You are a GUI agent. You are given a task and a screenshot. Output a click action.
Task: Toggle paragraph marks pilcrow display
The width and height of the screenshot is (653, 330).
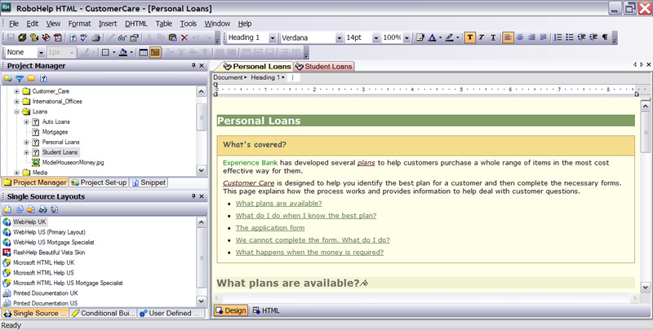coord(605,37)
